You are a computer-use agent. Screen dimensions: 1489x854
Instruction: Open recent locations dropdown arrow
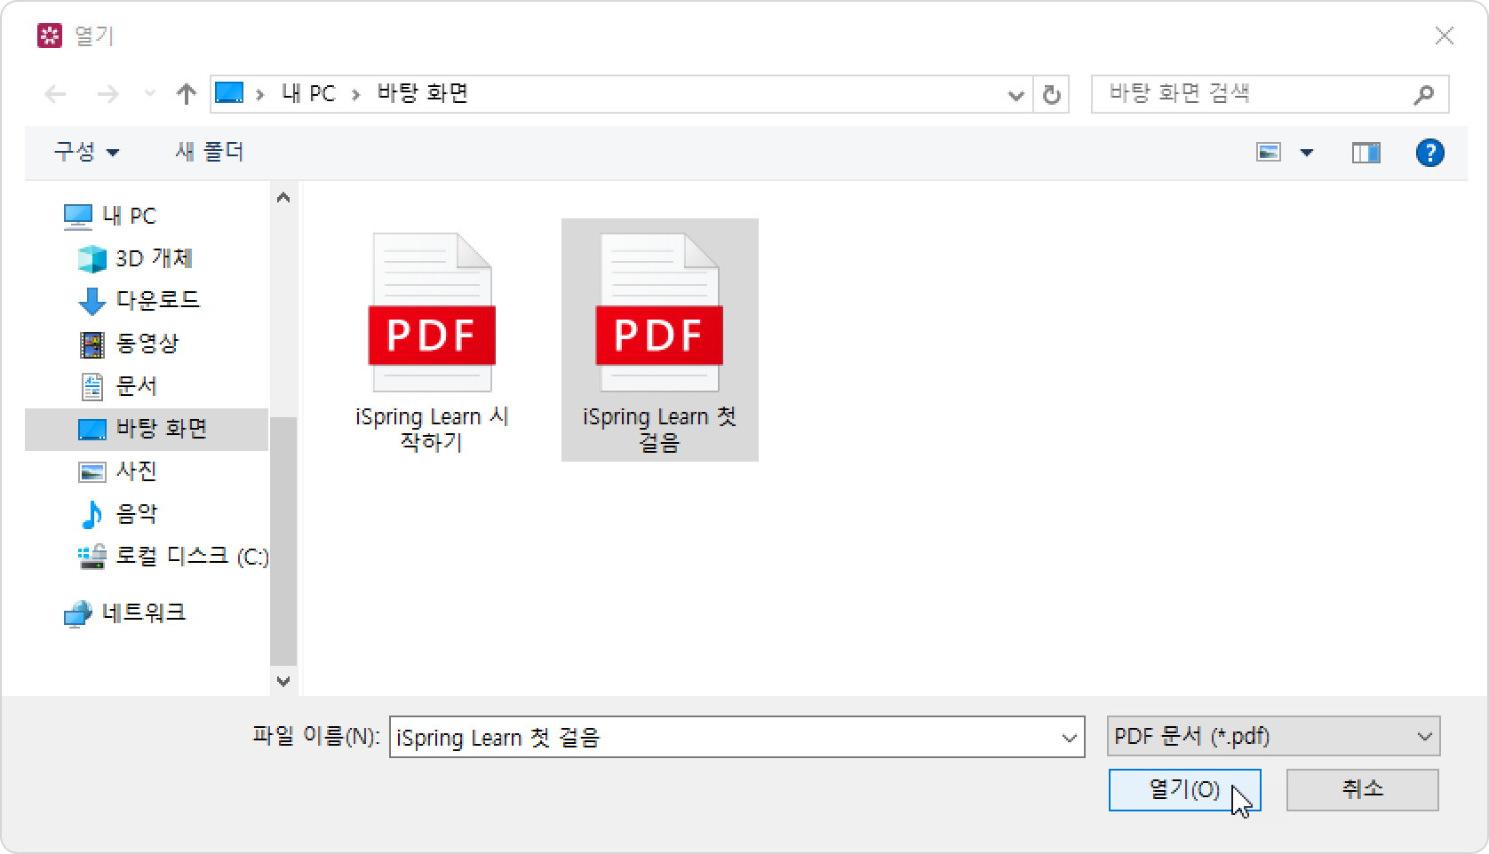150,94
